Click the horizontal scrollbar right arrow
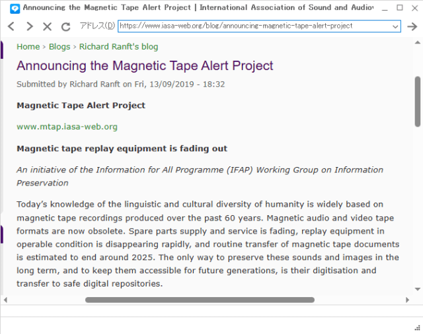 point(407,300)
